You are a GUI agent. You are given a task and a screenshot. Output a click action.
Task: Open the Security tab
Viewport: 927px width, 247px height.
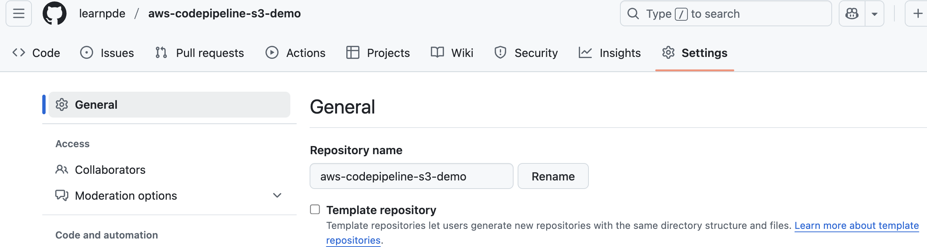(x=526, y=53)
